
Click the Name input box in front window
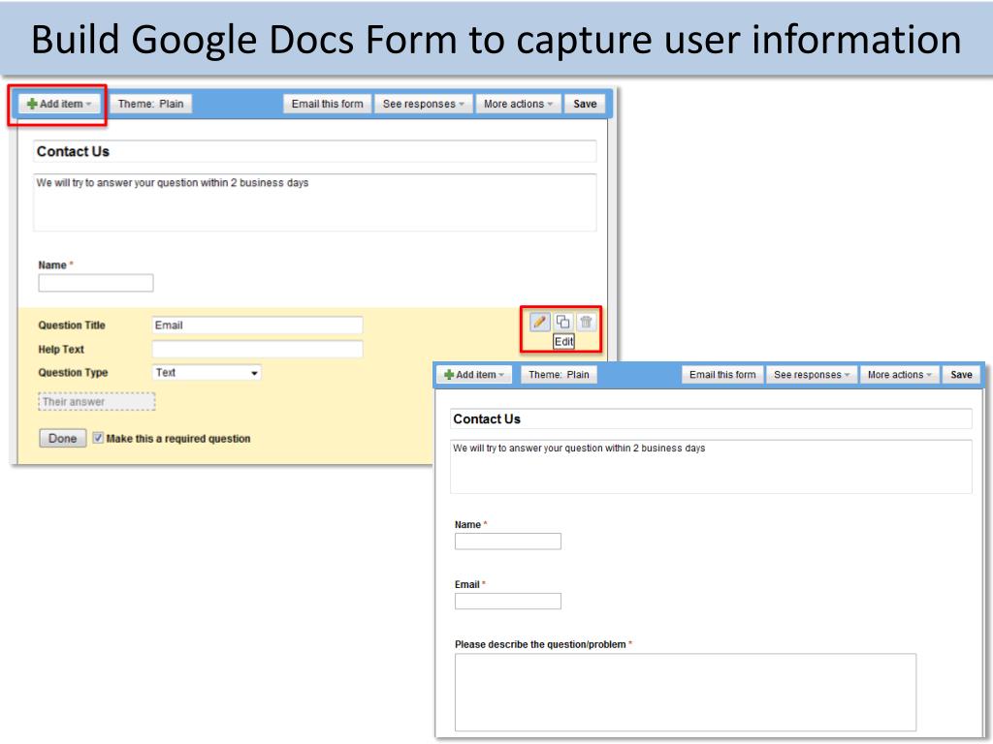508,541
